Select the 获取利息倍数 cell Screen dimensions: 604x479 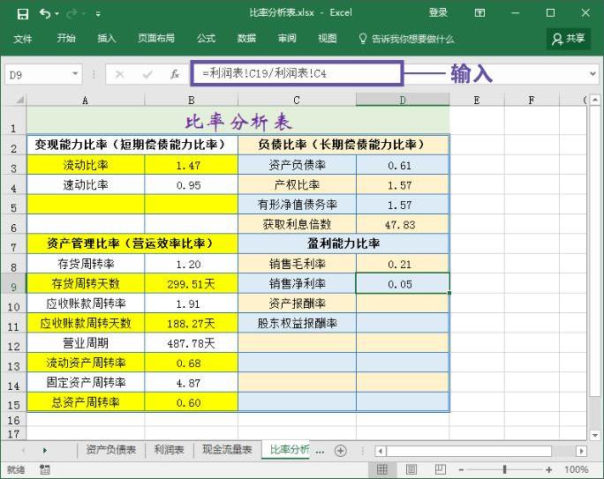tap(297, 224)
